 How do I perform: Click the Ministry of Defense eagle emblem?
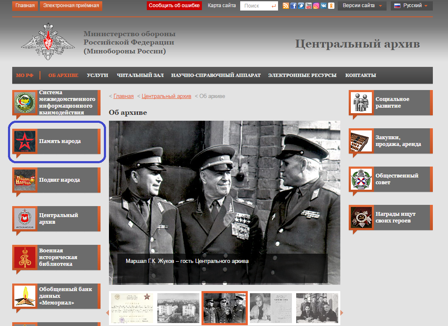pos(48,42)
